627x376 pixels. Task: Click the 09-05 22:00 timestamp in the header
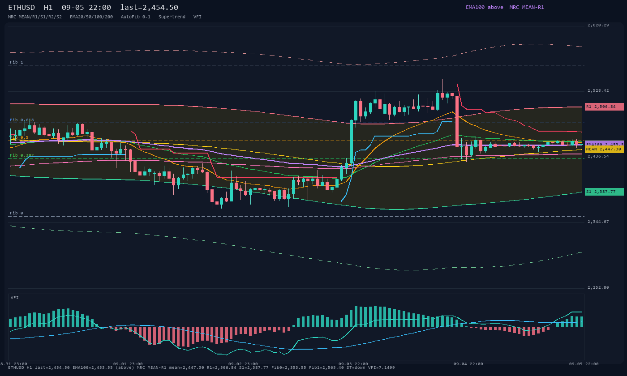[86, 8]
